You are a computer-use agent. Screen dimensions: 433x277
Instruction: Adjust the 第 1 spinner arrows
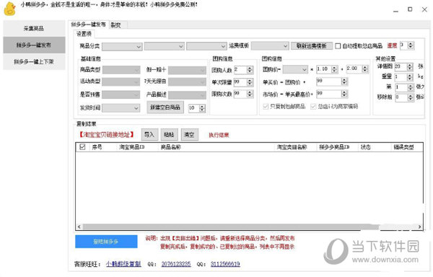click(411, 87)
